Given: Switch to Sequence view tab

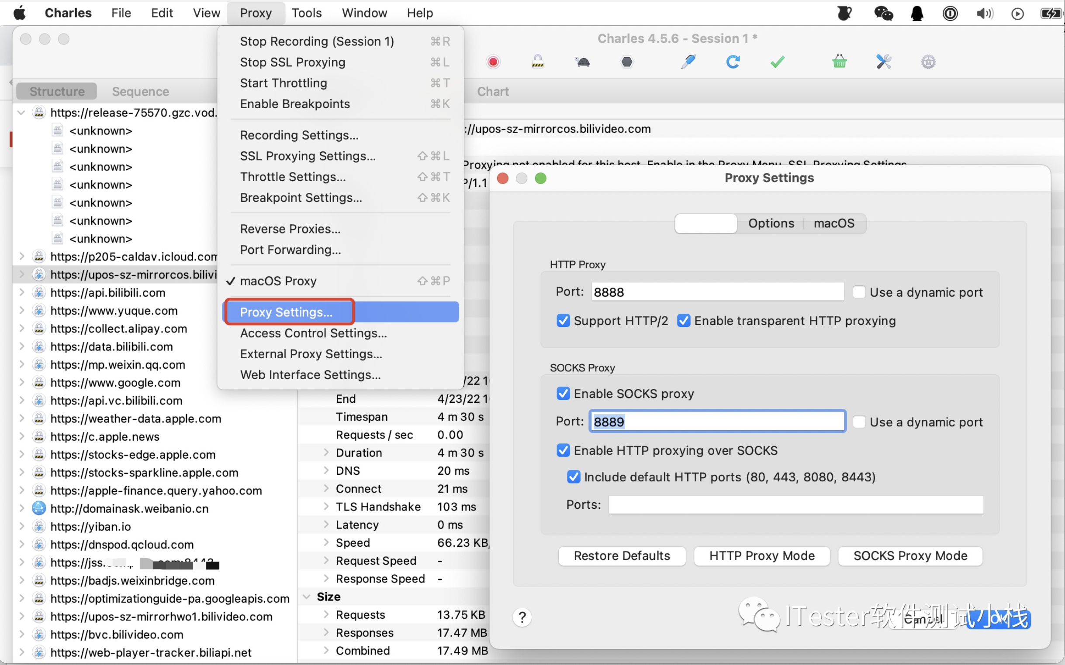Looking at the screenshot, I should click(141, 92).
